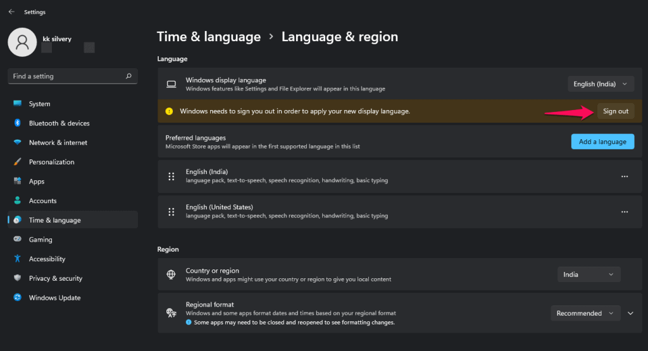Click the Windows Update icon
The width and height of the screenshot is (648, 351).
pyautogui.click(x=17, y=298)
